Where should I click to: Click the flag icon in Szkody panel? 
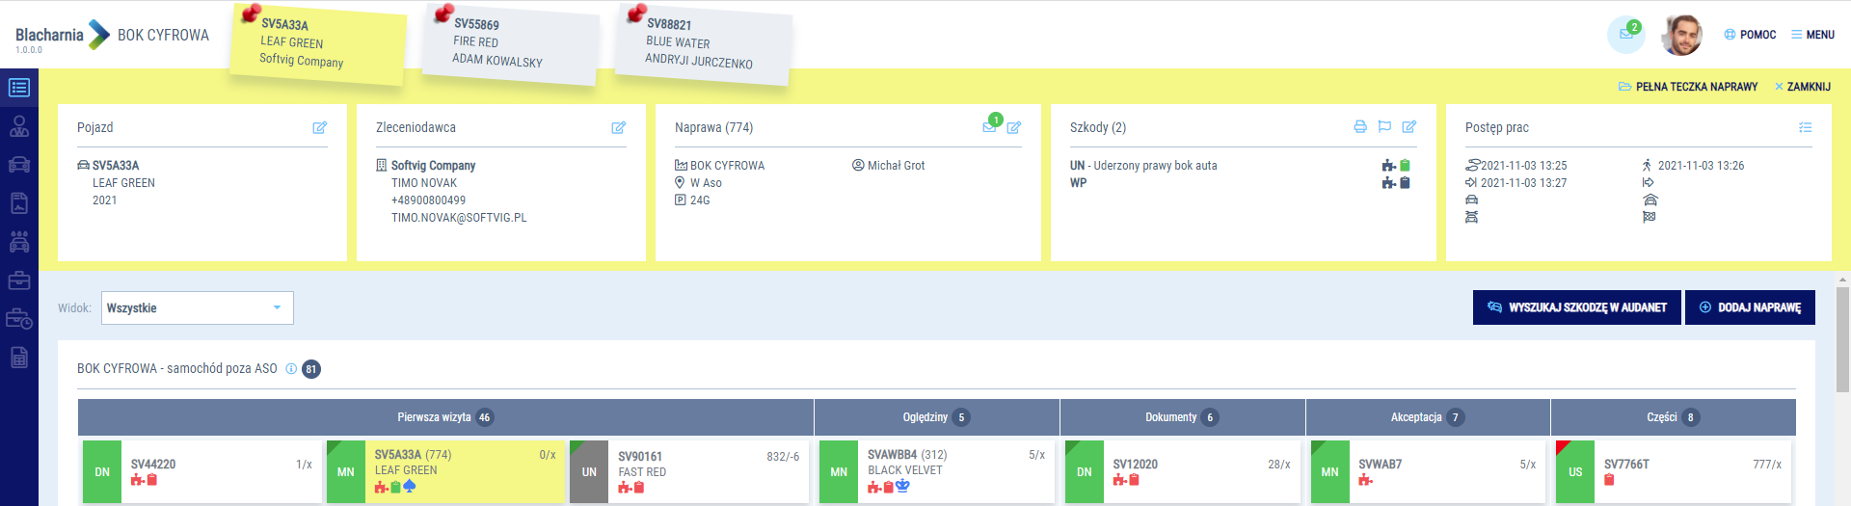[1384, 126]
